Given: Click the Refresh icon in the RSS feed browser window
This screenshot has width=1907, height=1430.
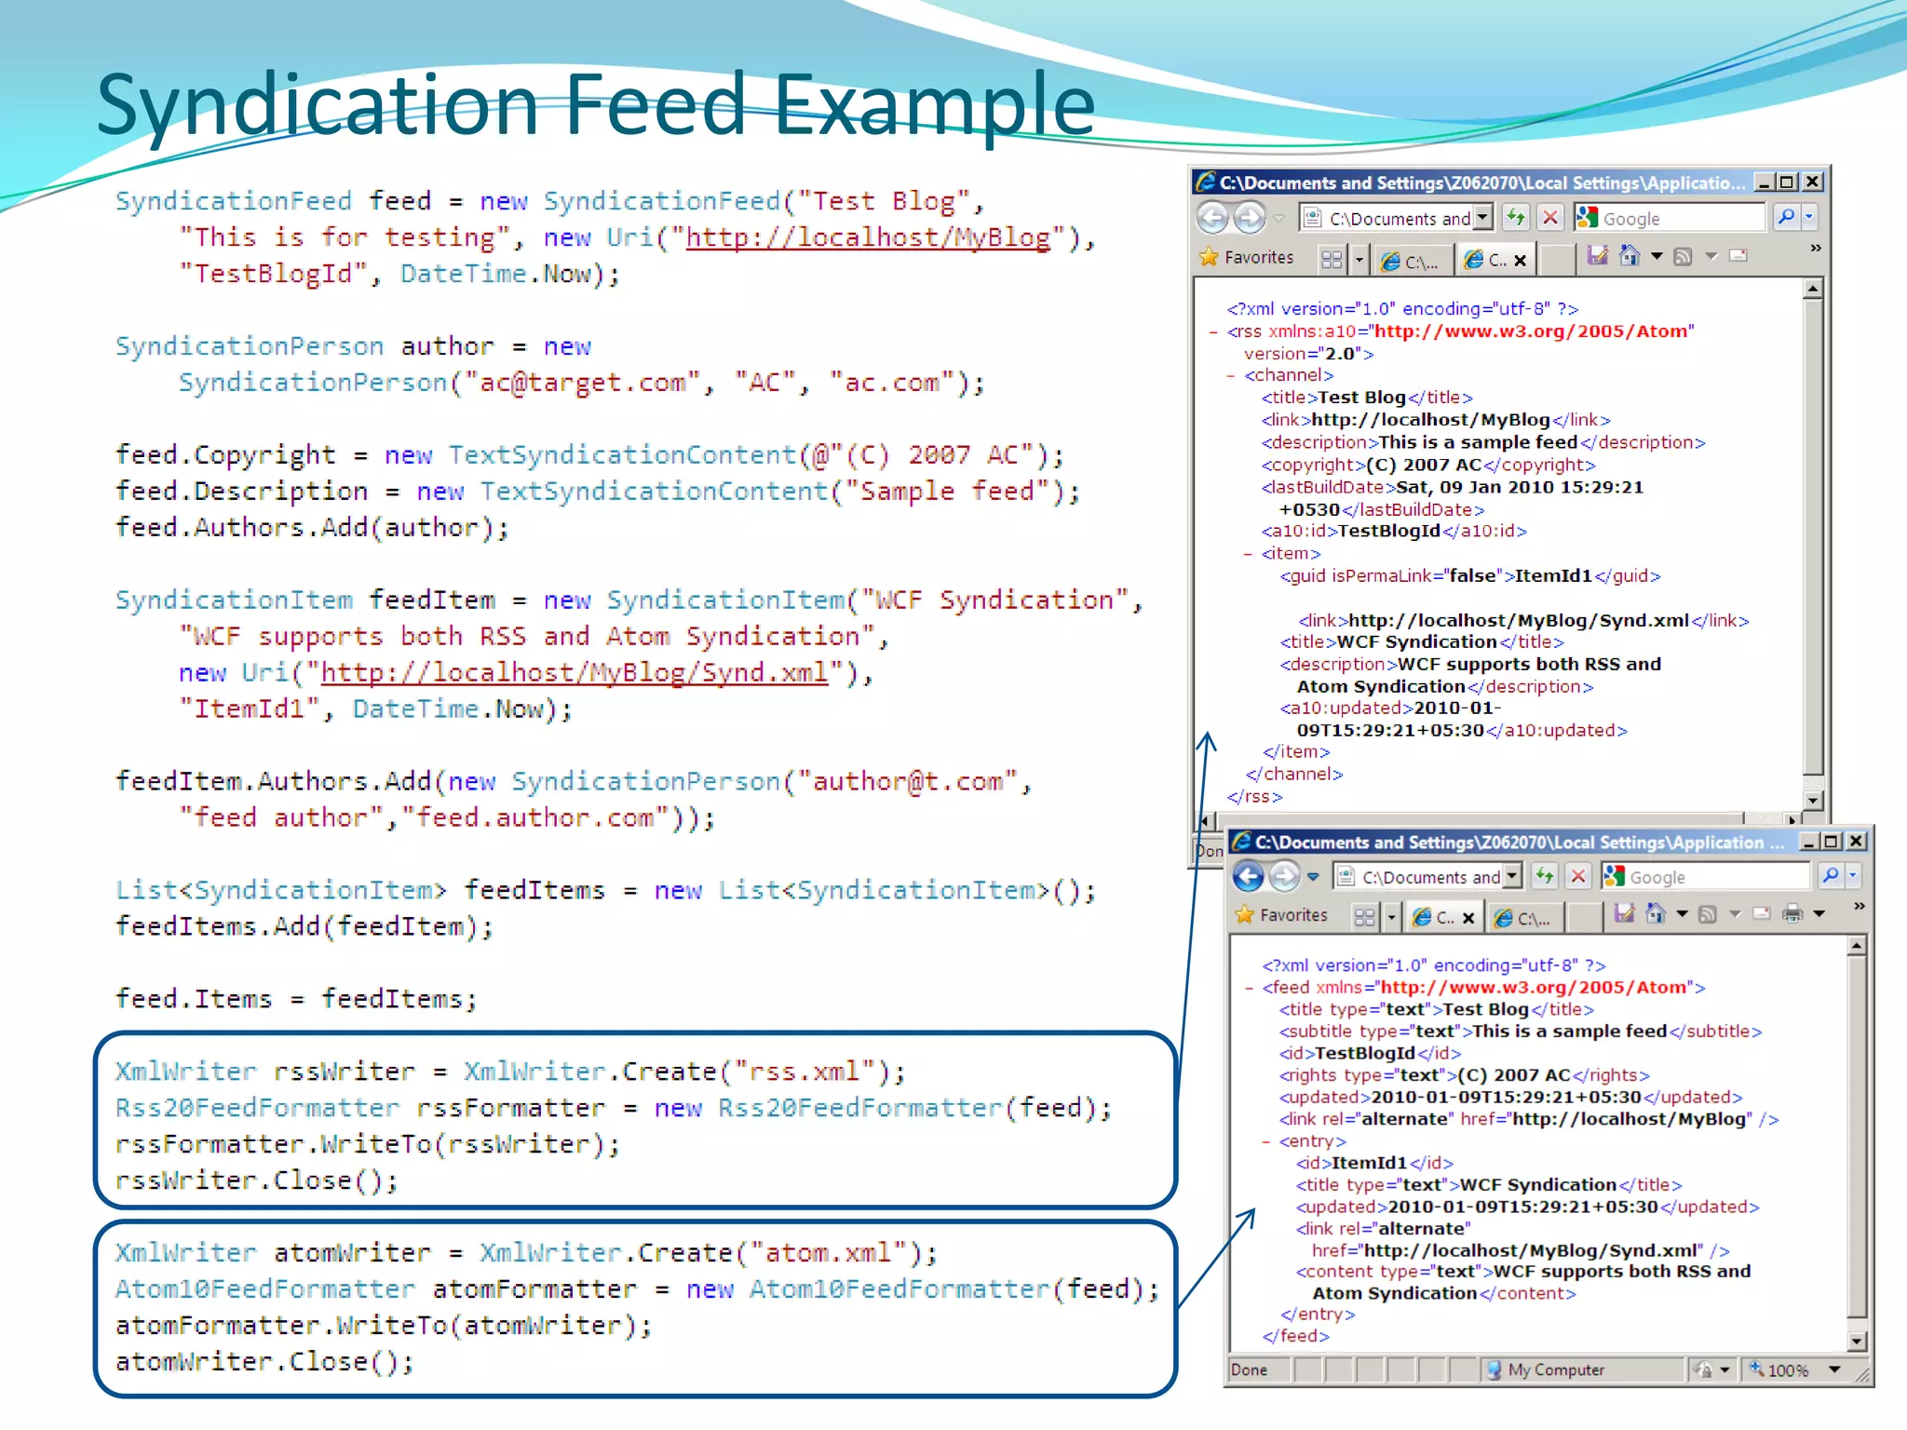Looking at the screenshot, I should tap(1517, 218).
